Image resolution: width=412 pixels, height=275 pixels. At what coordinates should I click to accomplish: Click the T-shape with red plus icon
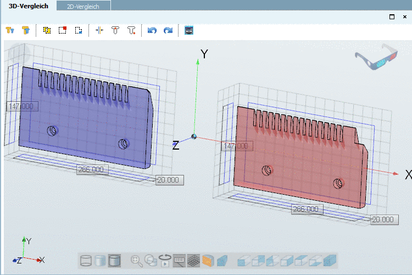tap(131, 31)
